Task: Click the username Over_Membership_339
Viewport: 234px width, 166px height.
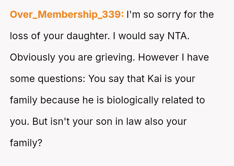Action: click(x=67, y=15)
